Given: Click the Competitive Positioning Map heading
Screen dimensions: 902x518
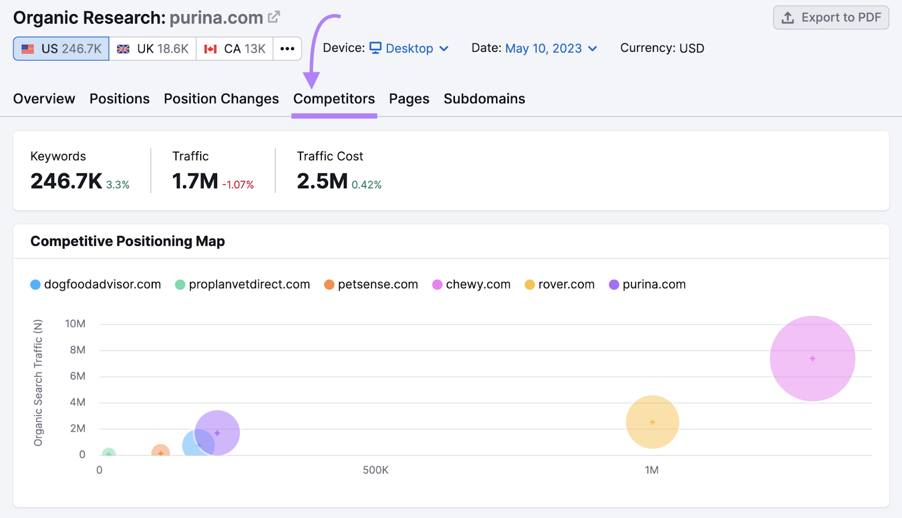Looking at the screenshot, I should [x=127, y=241].
